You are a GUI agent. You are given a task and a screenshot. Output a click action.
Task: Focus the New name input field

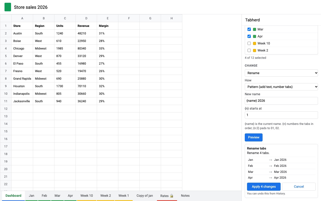(x=281, y=101)
